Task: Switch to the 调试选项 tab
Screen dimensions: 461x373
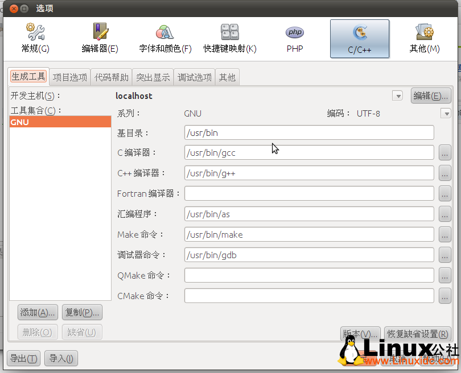Action: (x=195, y=77)
